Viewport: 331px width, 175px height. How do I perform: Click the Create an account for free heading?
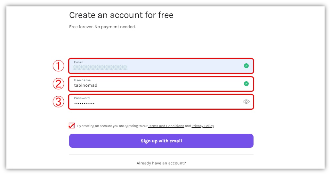coord(121,15)
